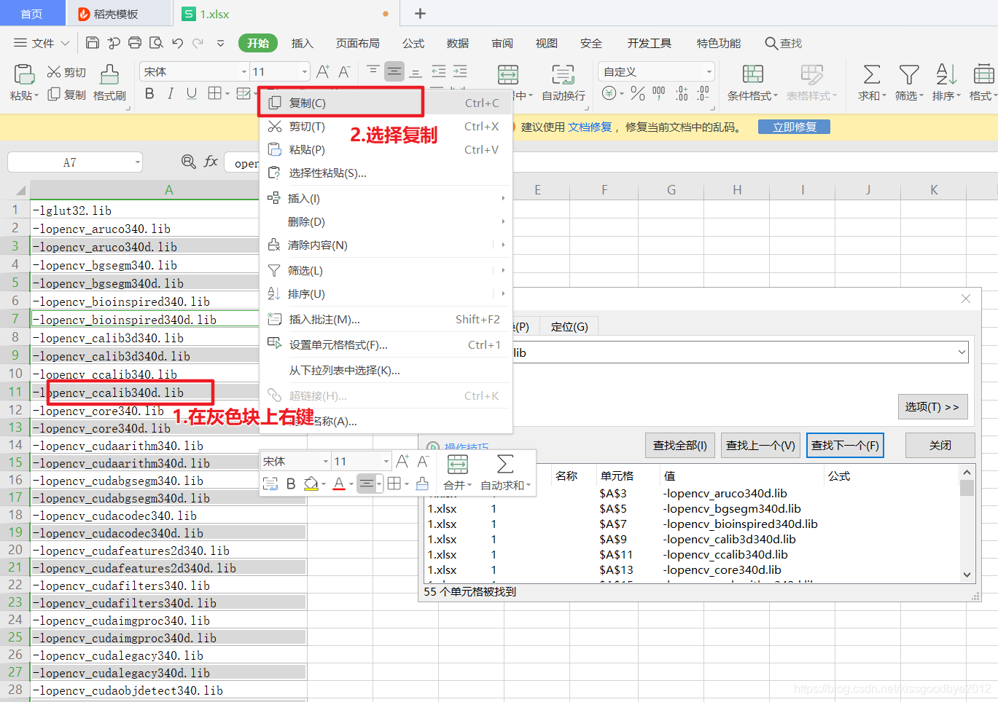This screenshot has width=998, height=702.
Task: Select result row $A$5 -lopencv_bgsegm340d.lib
Action: (691, 508)
